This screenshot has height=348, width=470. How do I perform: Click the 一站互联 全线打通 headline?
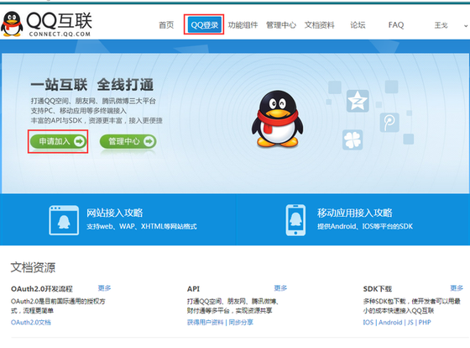tap(92, 85)
